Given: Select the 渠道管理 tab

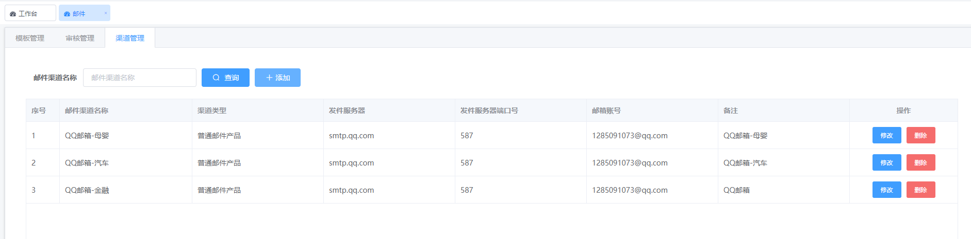Looking at the screenshot, I should coord(130,38).
